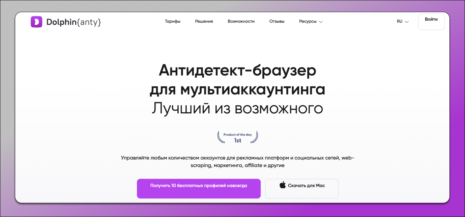Click the headline Антидетект-браузер
Image resolution: width=465 pixels, height=217 pixels.
(x=237, y=70)
